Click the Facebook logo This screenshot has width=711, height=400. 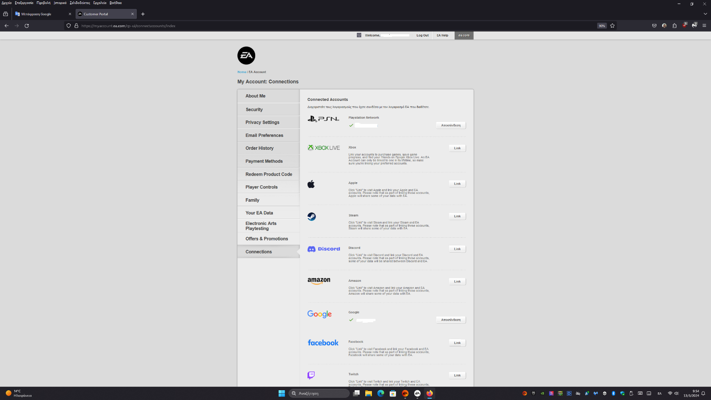(x=323, y=343)
